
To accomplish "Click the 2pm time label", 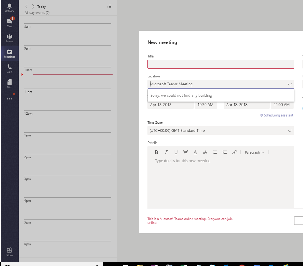I will pos(28,157).
